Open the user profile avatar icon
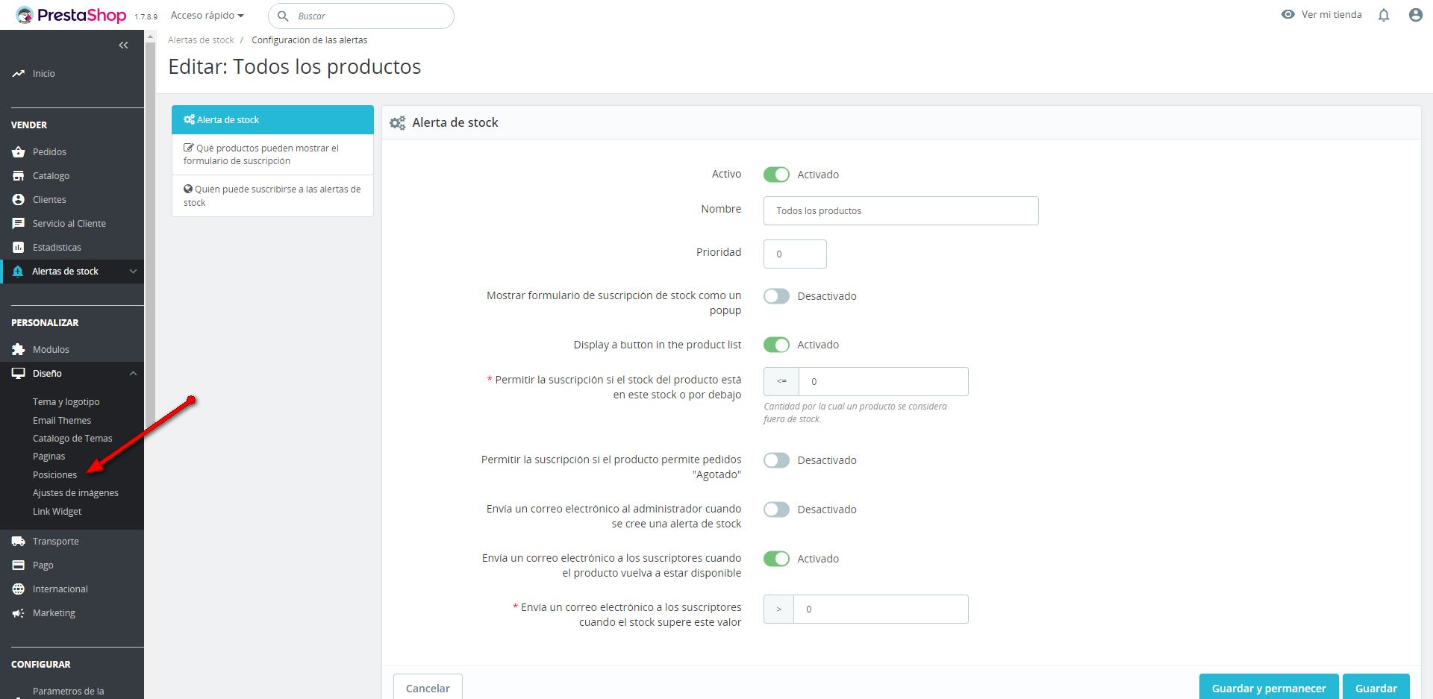 1415,15
